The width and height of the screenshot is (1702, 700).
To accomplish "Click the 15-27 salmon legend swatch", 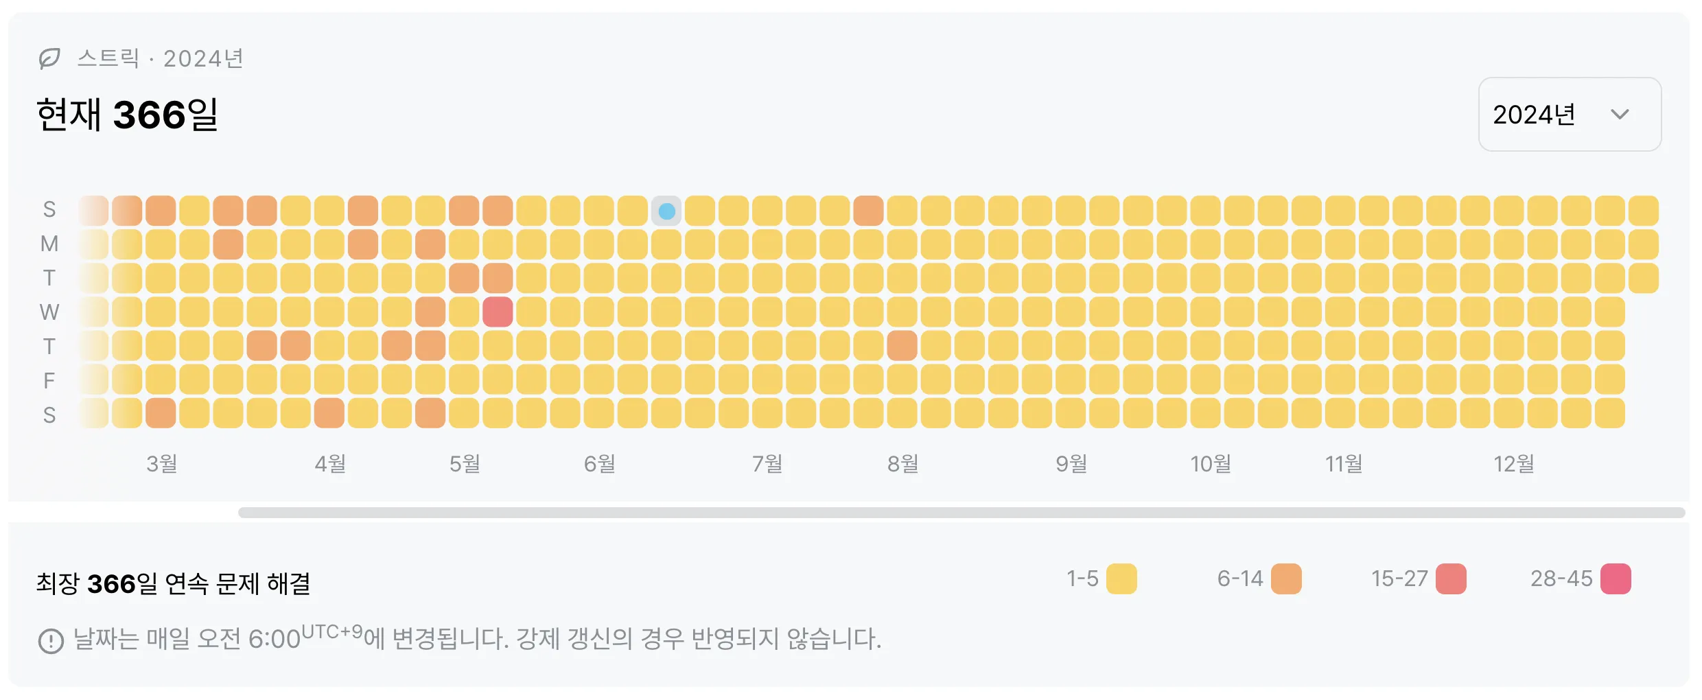I will point(1451,579).
